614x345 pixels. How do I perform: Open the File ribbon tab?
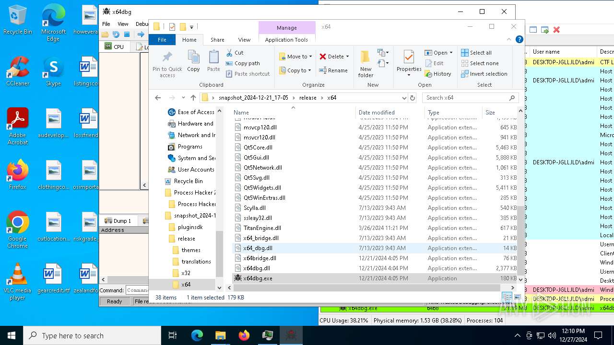pyautogui.click(x=162, y=40)
